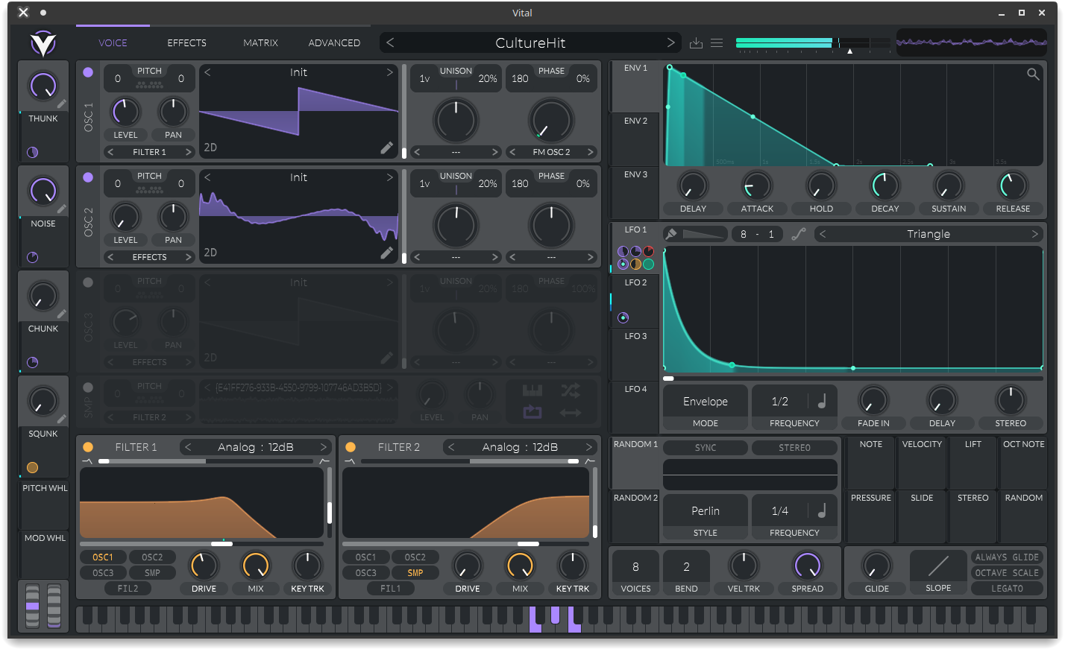Select the FIL2 routing button on Filter 1
The image size is (1065, 649).
point(128,589)
